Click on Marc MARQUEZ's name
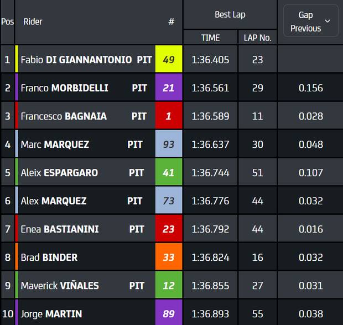Image resolution: width=343 pixels, height=325 pixels. click(x=55, y=145)
